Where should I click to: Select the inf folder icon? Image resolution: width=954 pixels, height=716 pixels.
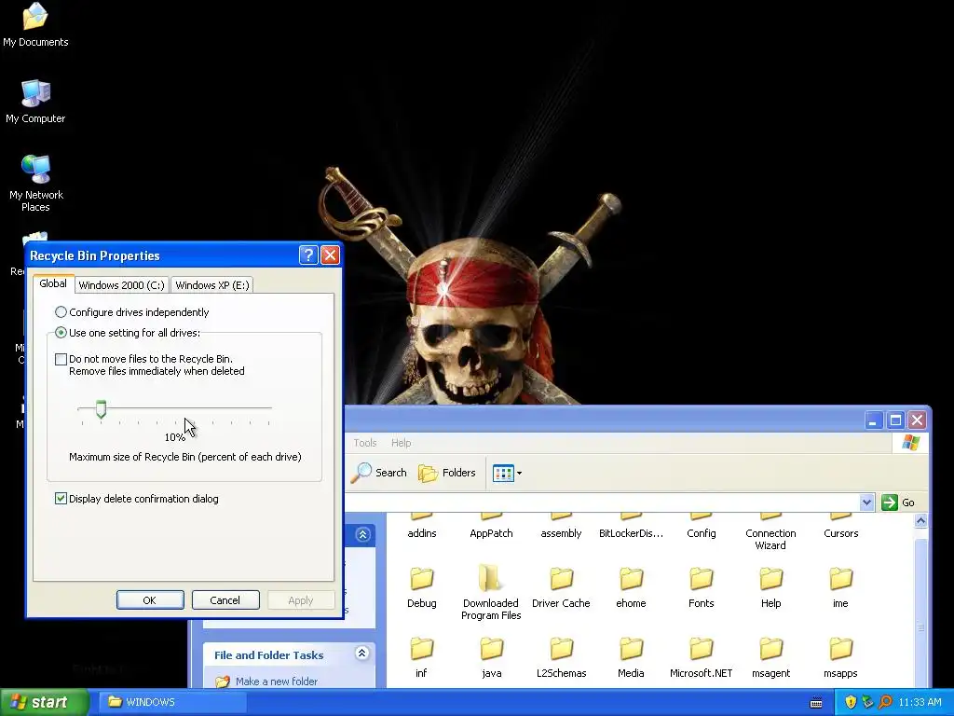coord(422,649)
